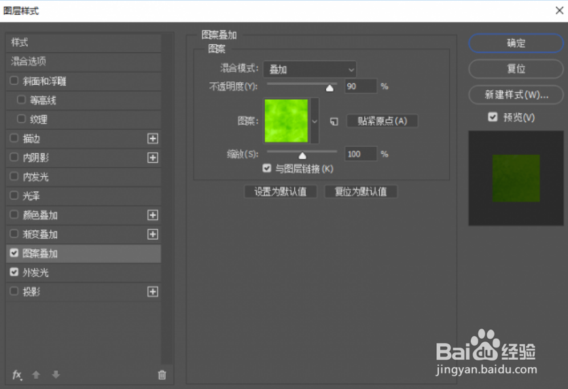568x389 pixels.
Task: Create new preset from current pattern icon
Action: [334, 122]
